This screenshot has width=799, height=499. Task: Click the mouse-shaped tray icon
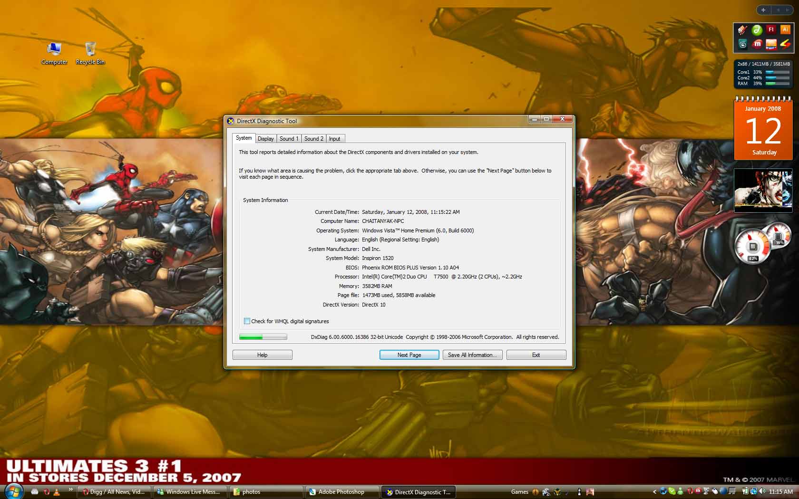click(x=715, y=491)
